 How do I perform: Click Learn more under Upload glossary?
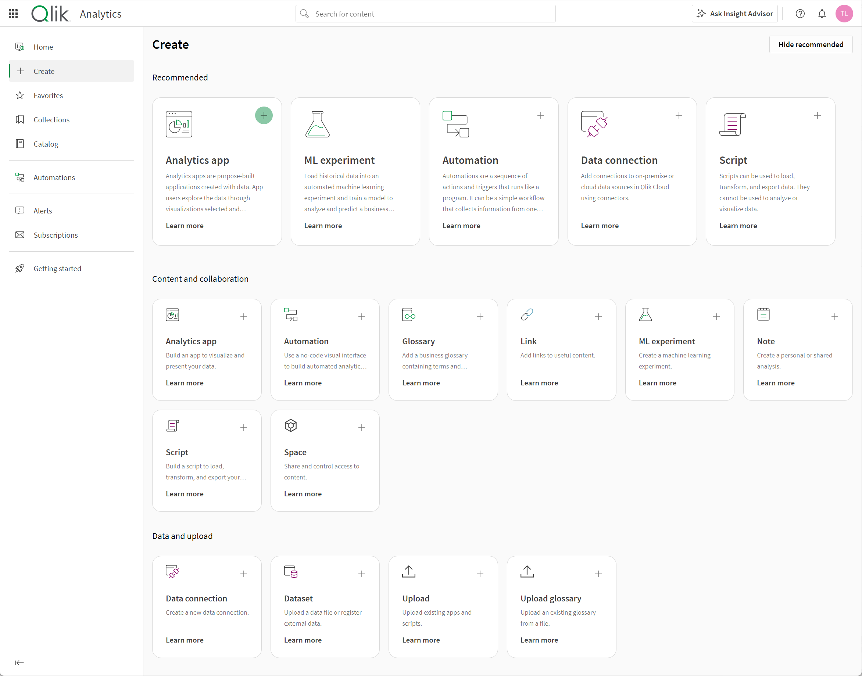pyautogui.click(x=540, y=640)
